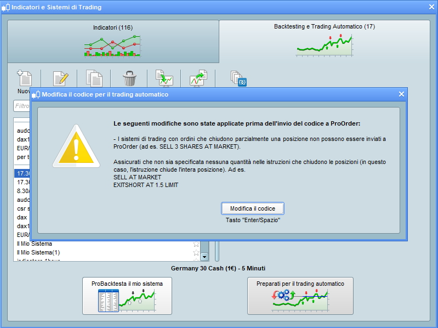
Task: Click Preparati per il trading automatico button
Action: 300,296
